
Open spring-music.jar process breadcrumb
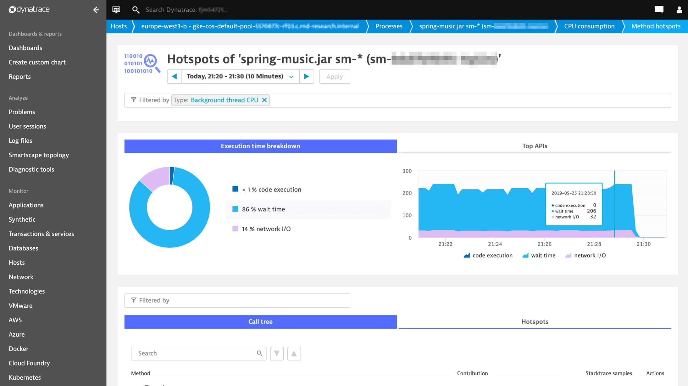[484, 26]
